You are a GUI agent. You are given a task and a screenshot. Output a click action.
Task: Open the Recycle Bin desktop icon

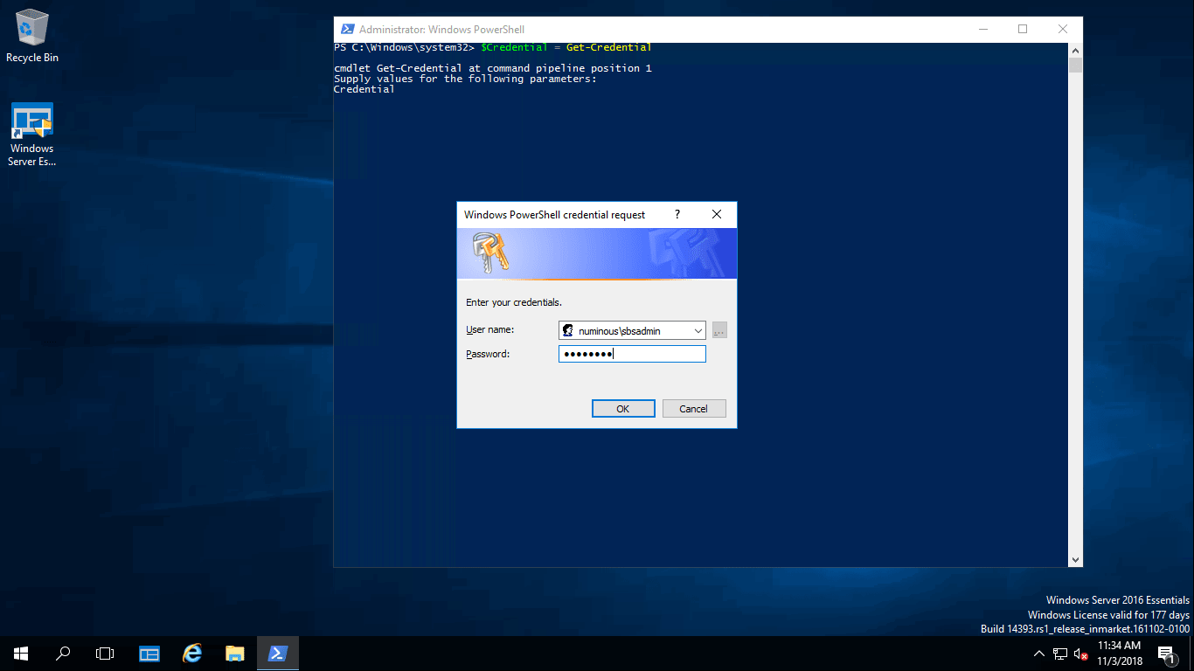(x=32, y=36)
